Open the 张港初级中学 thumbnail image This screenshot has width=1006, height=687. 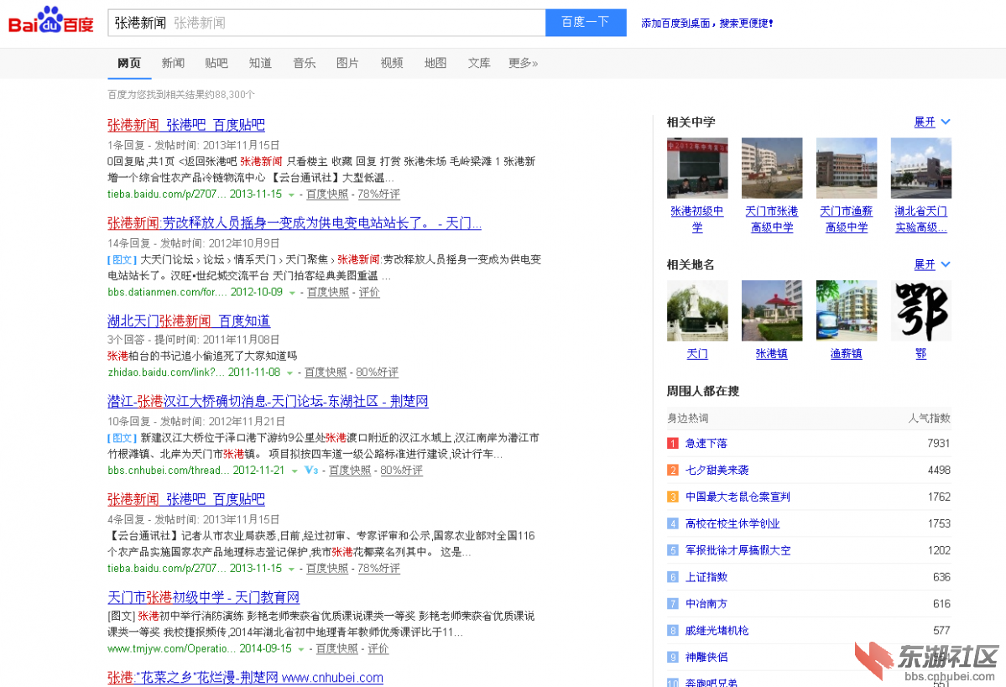(697, 168)
